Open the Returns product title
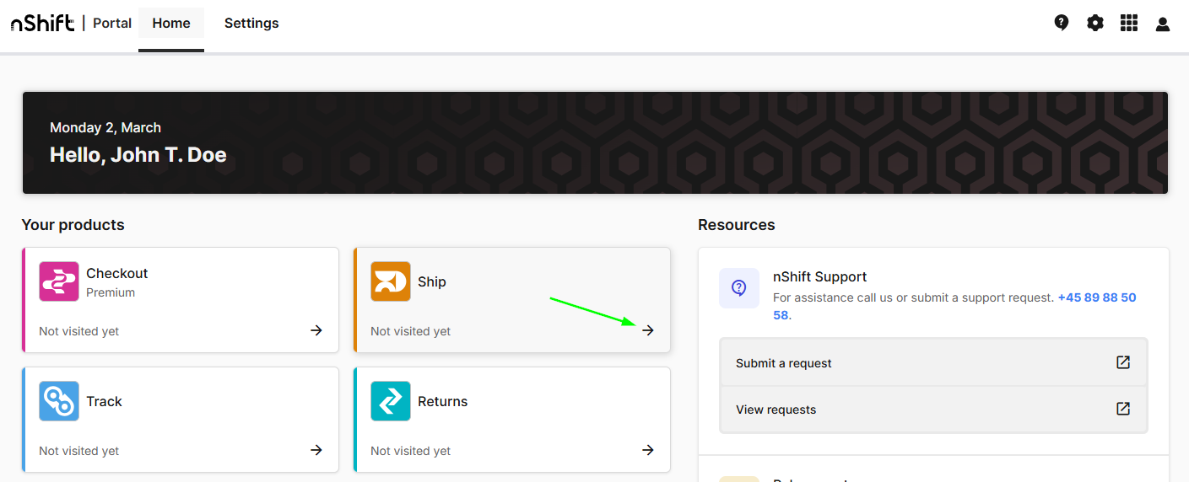The height and width of the screenshot is (482, 1189). pyautogui.click(x=443, y=401)
